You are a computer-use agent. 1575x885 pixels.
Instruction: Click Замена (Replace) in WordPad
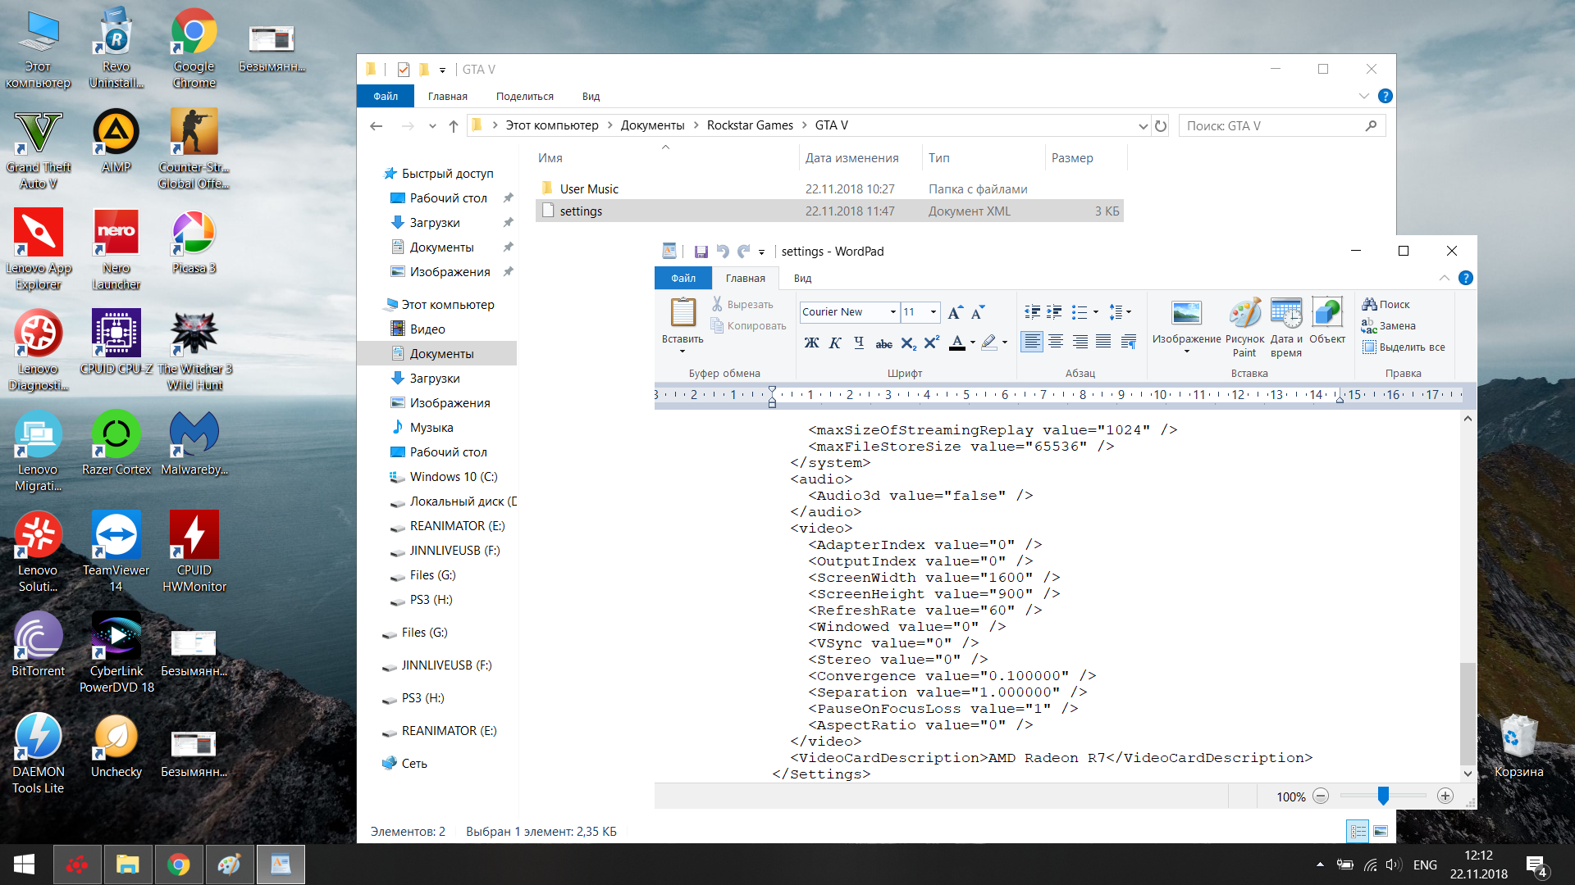[1388, 325]
